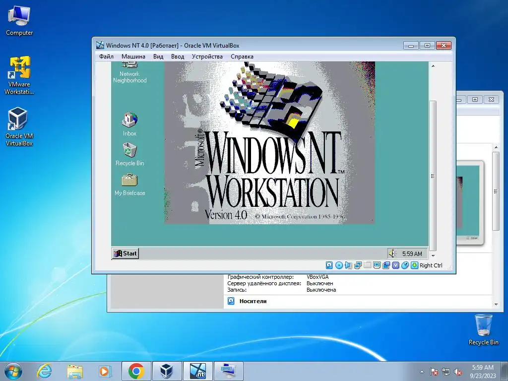
Task: Open Windows Explorer from taskbar
Action: (x=74, y=371)
